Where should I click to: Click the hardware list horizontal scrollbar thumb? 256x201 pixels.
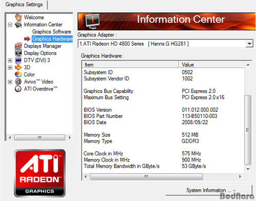[146, 176]
